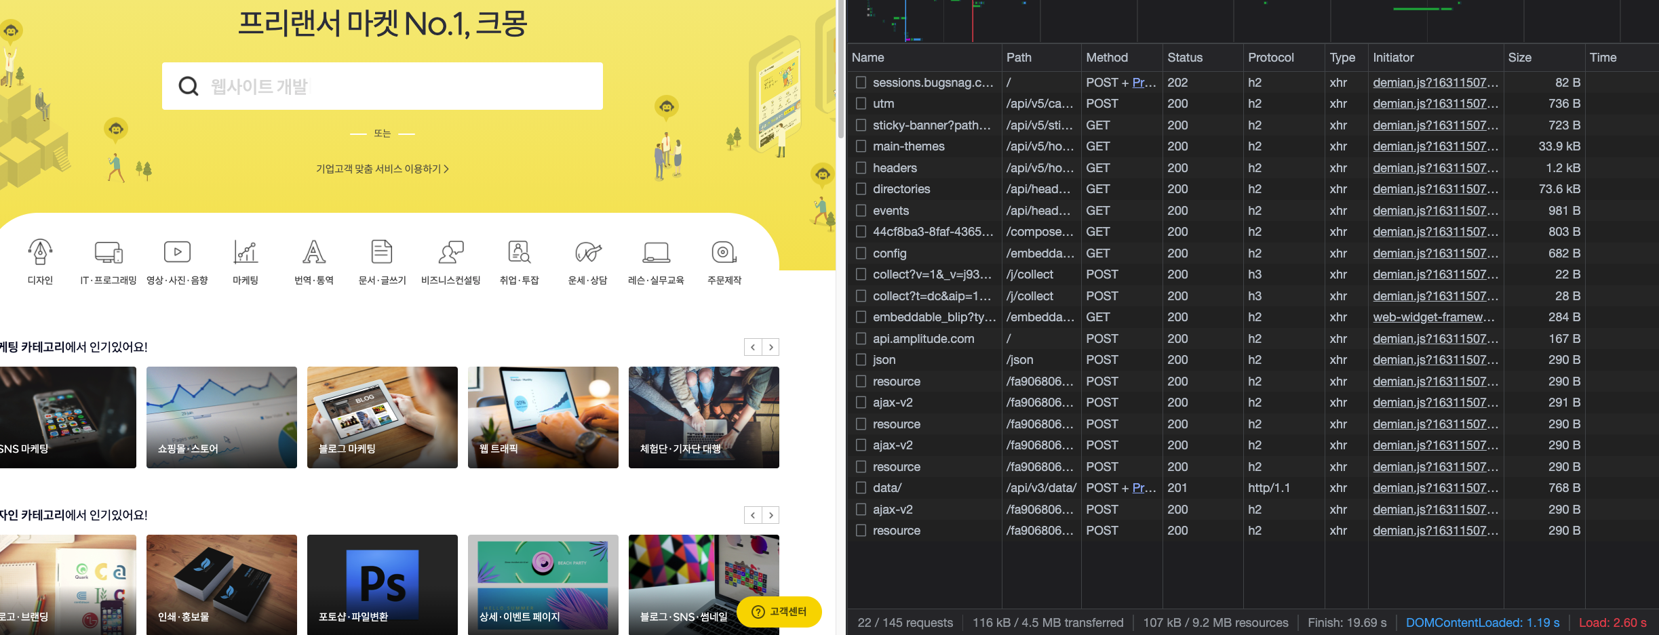This screenshot has width=1659, height=635.
Task: Tick the checkbox for directories request
Action: point(861,189)
